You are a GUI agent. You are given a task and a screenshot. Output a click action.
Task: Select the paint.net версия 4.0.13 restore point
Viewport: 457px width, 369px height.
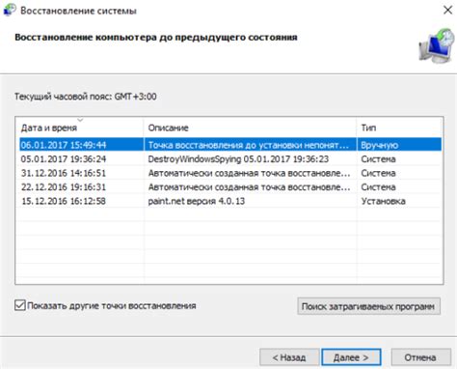tap(230, 201)
